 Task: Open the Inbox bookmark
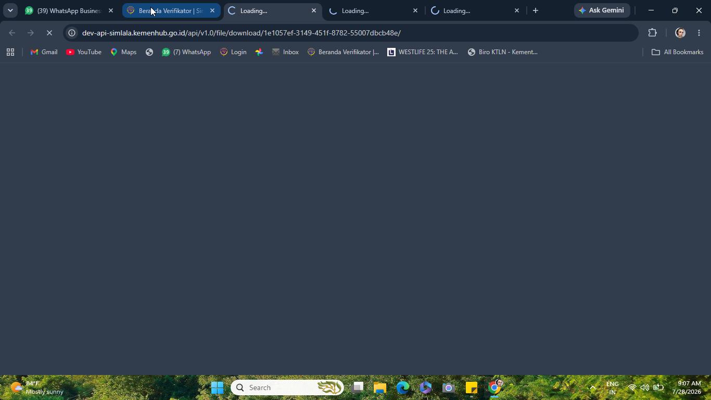(285, 52)
